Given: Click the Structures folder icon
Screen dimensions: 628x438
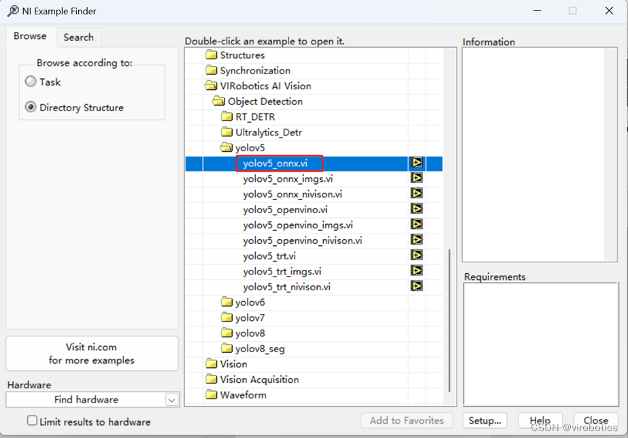Looking at the screenshot, I should (211, 54).
